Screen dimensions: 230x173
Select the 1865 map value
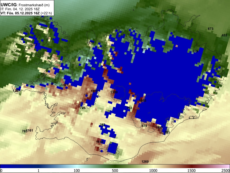[x=143, y=101]
